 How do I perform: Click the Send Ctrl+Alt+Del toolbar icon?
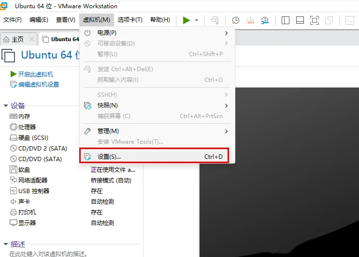[215, 20]
